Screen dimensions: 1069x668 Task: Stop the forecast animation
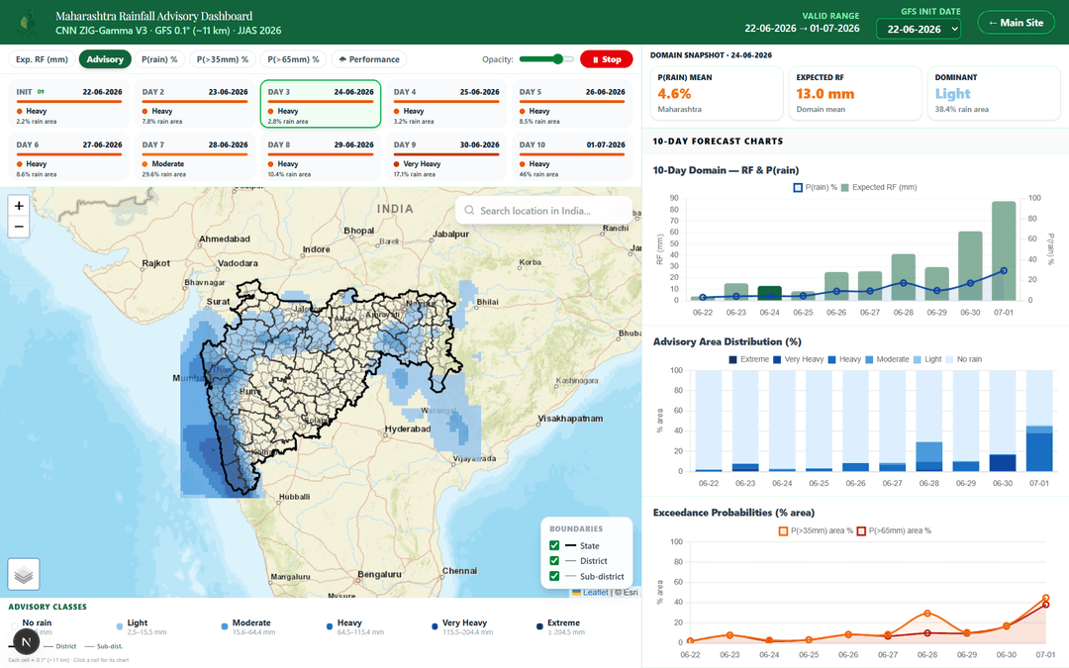click(x=606, y=59)
